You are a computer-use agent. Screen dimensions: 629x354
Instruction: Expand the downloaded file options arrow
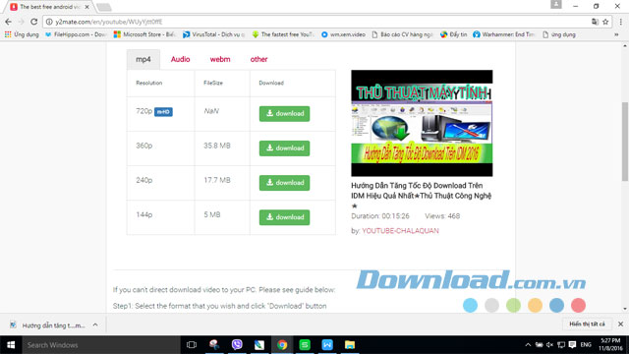click(95, 325)
